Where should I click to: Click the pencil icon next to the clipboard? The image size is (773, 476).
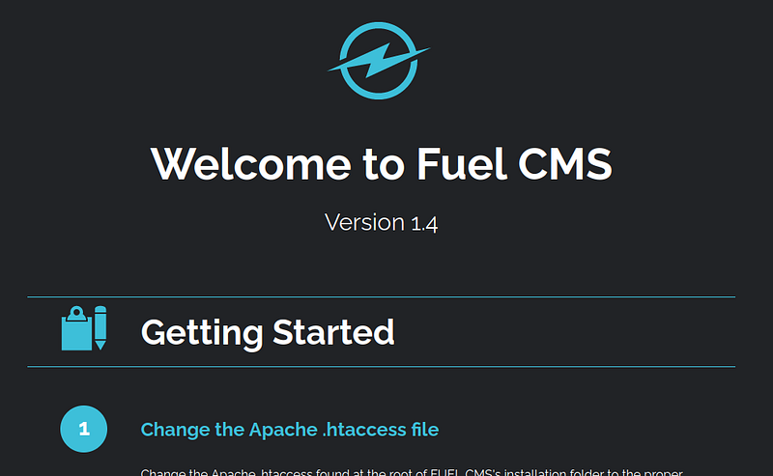pyautogui.click(x=100, y=327)
